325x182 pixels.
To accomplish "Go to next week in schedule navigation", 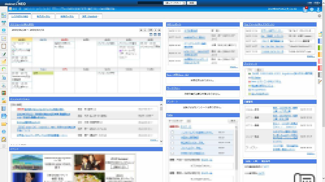I will tap(155, 30).
